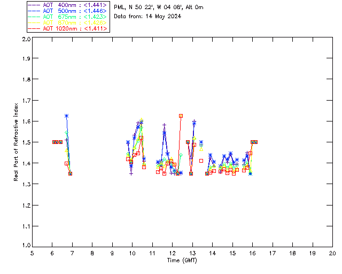This screenshot has height=274, width=342.
Task: Click the PML station location header text
Action: [x=159, y=7]
